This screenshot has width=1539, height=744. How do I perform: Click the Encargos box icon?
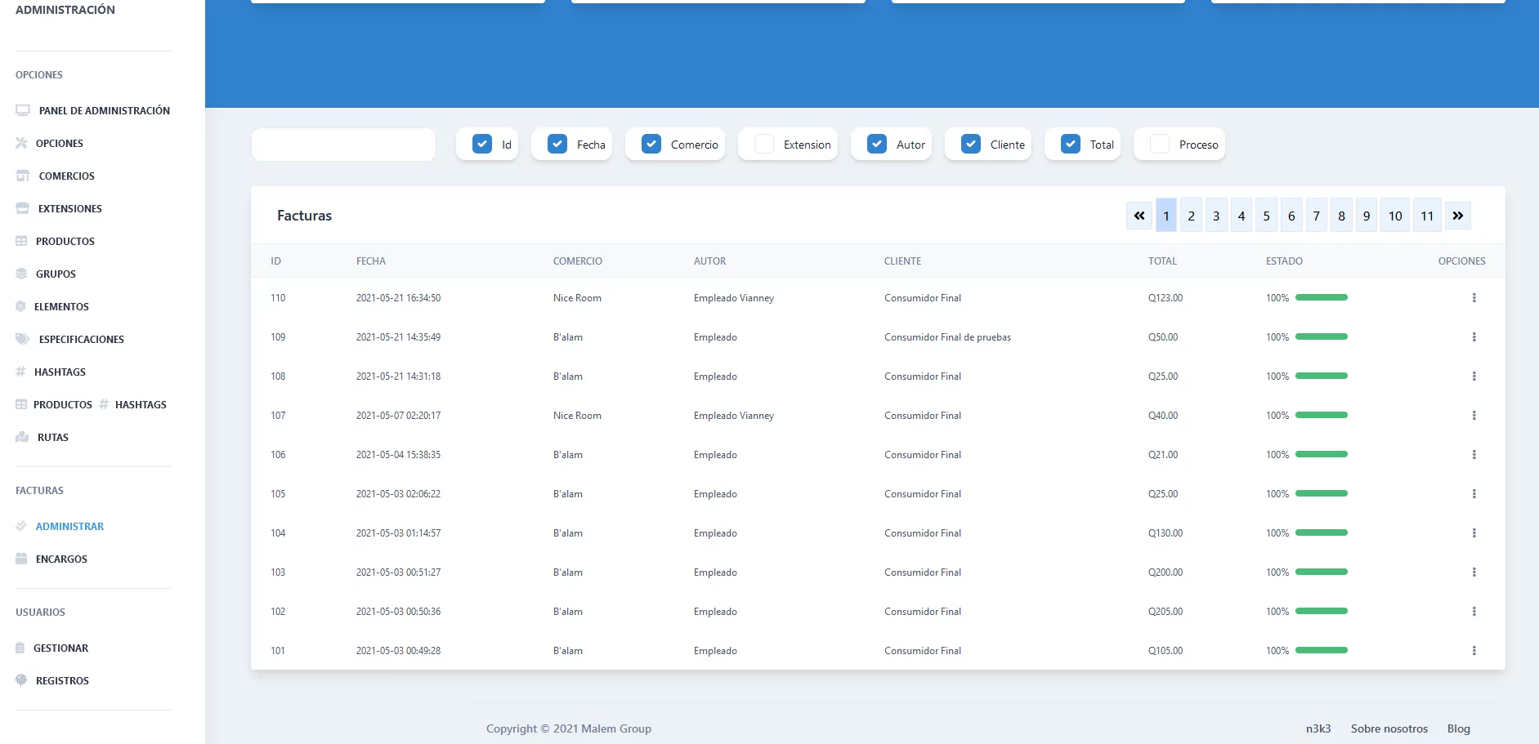[21, 559]
